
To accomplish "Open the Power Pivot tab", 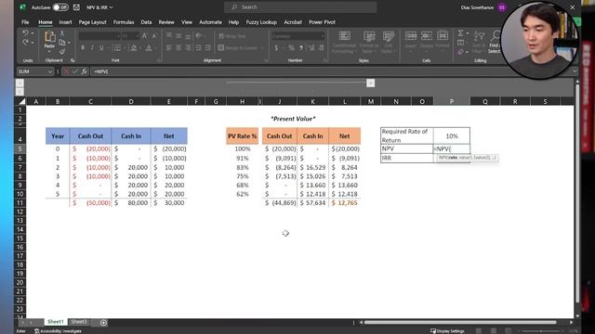I will 322,22.
